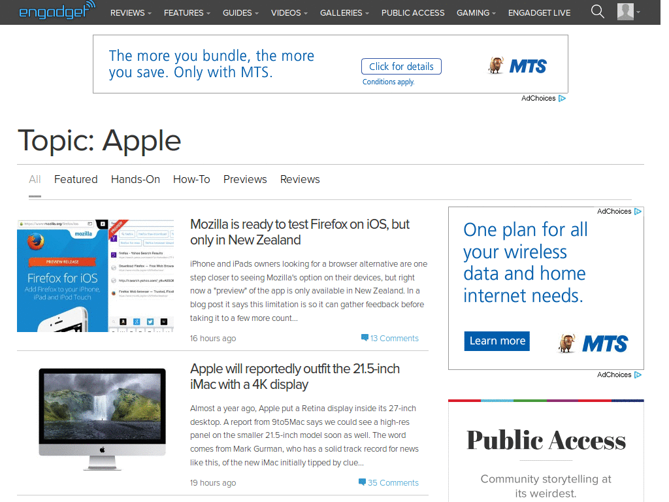Click the Engadget logo in header
The image size is (669, 502).
click(57, 10)
